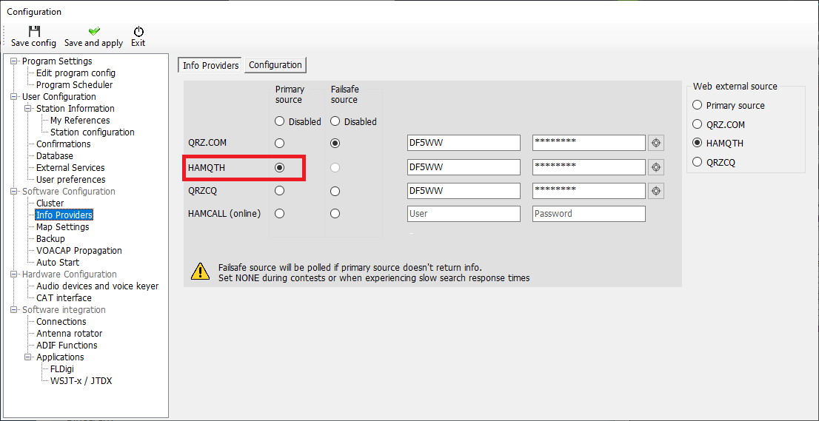Collapse the Software Configuration tree node
This screenshot has width=819, height=421.
coord(14,192)
